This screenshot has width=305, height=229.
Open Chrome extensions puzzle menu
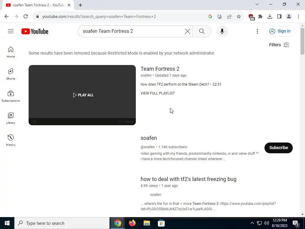(260, 16)
